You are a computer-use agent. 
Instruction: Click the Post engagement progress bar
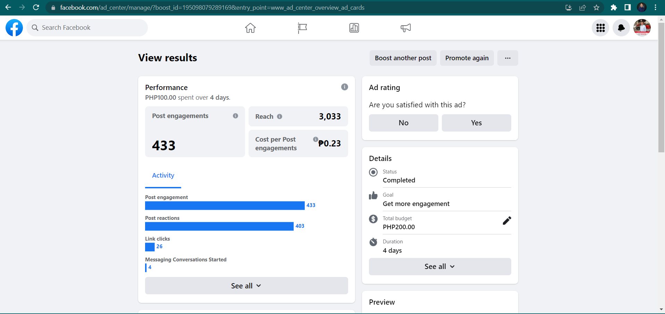[x=225, y=206]
